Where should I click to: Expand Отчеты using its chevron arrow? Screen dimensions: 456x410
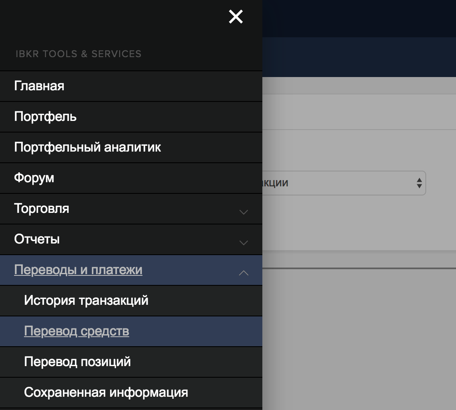tap(244, 243)
